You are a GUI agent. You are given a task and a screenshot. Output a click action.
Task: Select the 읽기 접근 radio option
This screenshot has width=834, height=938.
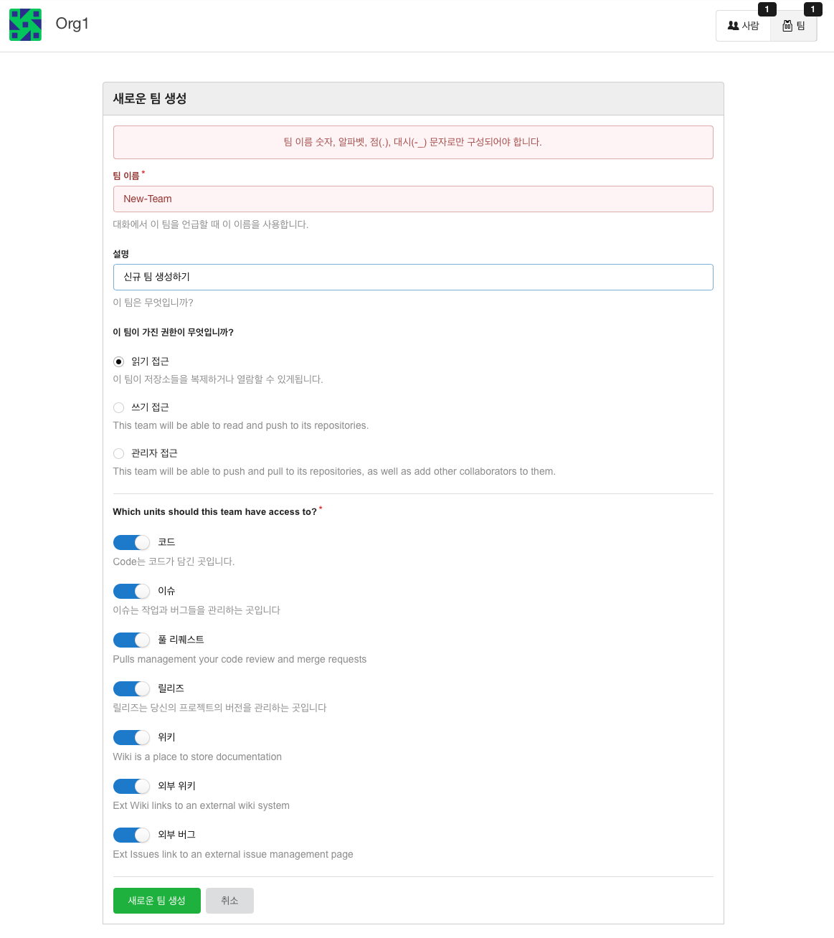[119, 361]
